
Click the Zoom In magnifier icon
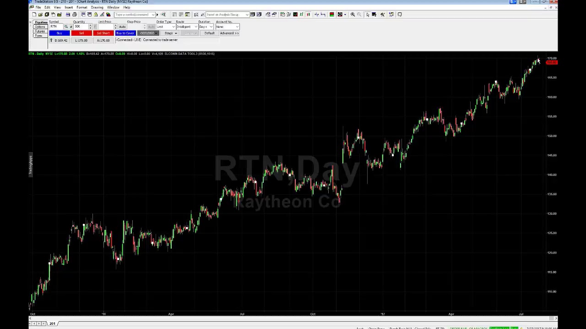tap(353, 15)
